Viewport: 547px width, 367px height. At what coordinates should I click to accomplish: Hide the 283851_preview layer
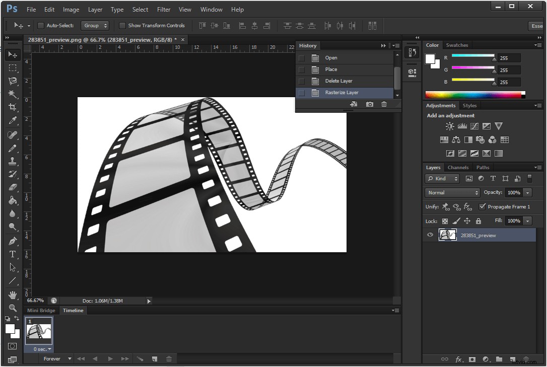coord(430,235)
